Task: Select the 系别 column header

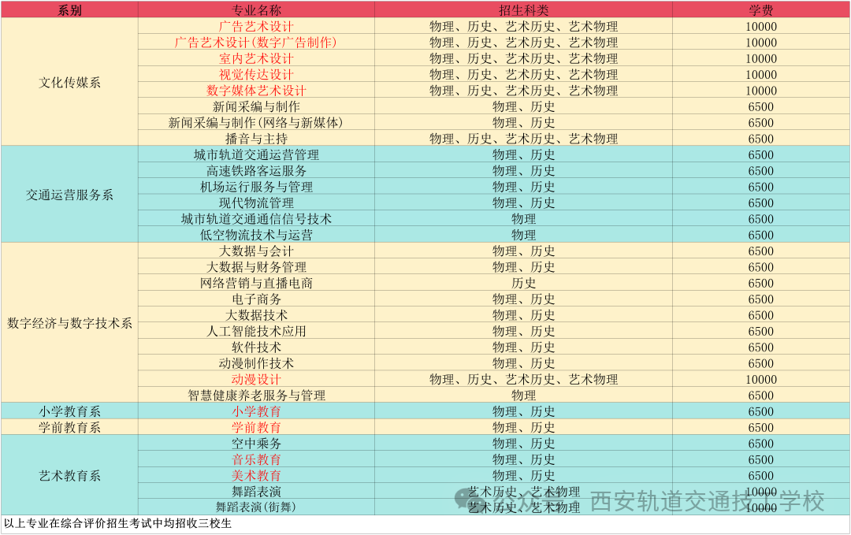Action: click(x=69, y=10)
